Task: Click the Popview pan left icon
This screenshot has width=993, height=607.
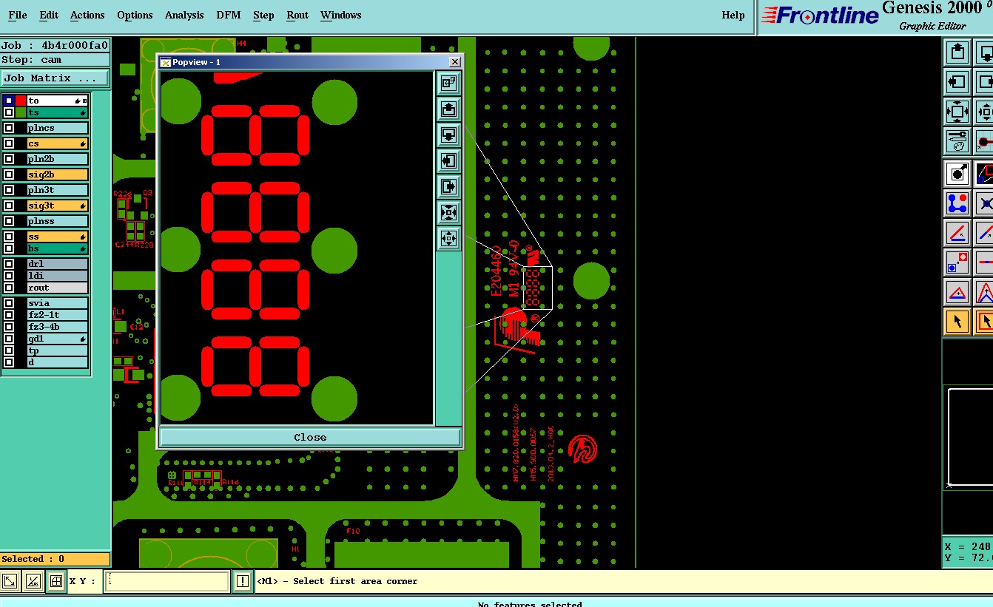Action: pyautogui.click(x=448, y=160)
